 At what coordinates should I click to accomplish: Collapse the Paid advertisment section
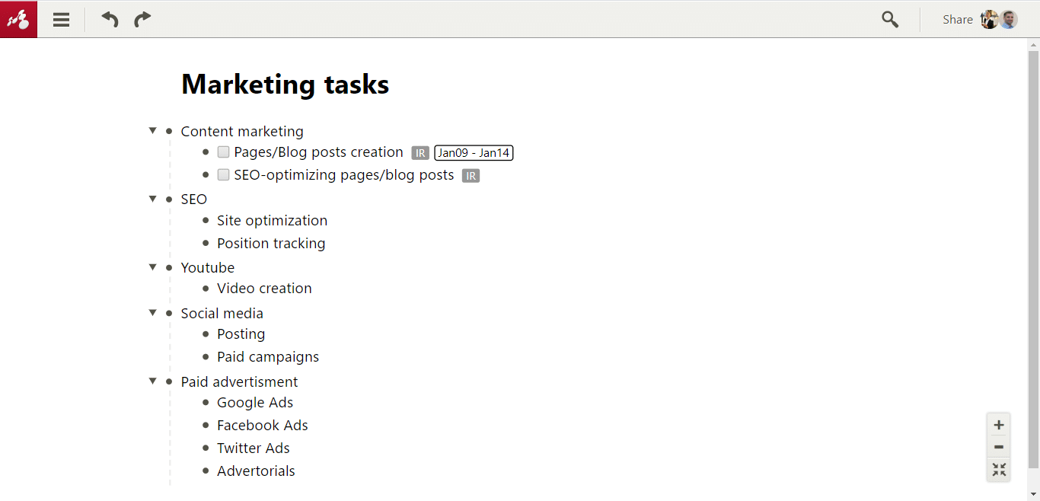click(153, 381)
